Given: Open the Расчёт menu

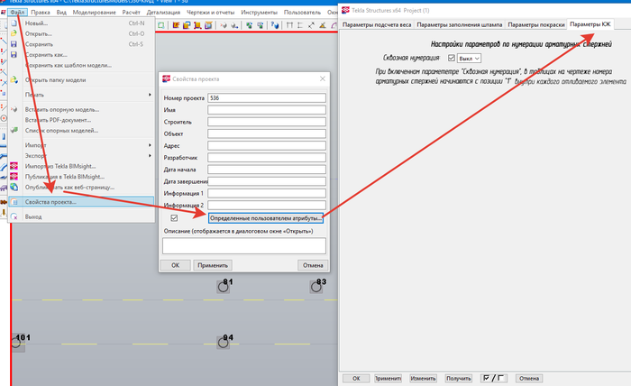Looking at the screenshot, I should [x=132, y=13].
